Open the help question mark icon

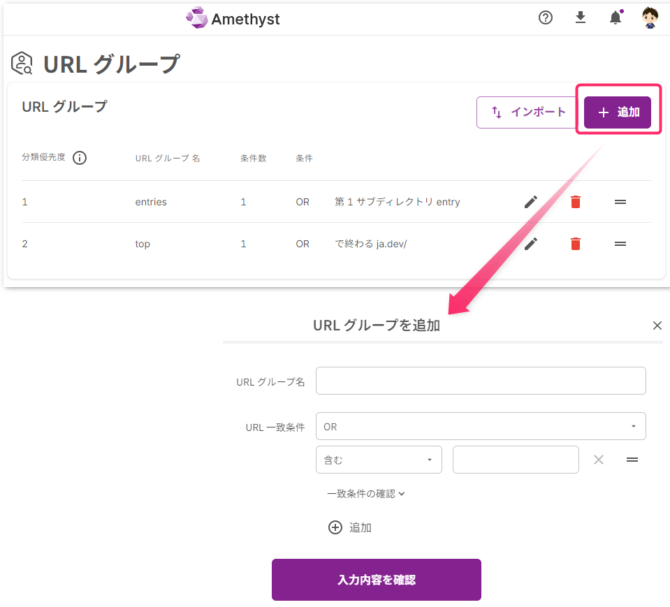(545, 17)
